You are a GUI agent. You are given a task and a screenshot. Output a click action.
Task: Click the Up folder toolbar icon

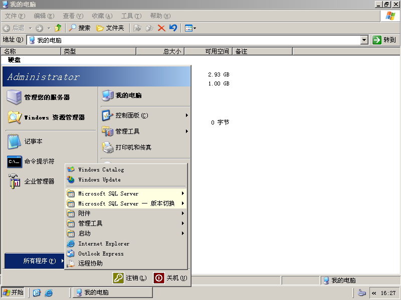coord(58,28)
